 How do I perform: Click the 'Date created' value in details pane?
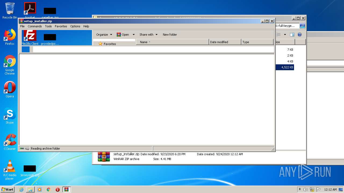click(x=230, y=154)
